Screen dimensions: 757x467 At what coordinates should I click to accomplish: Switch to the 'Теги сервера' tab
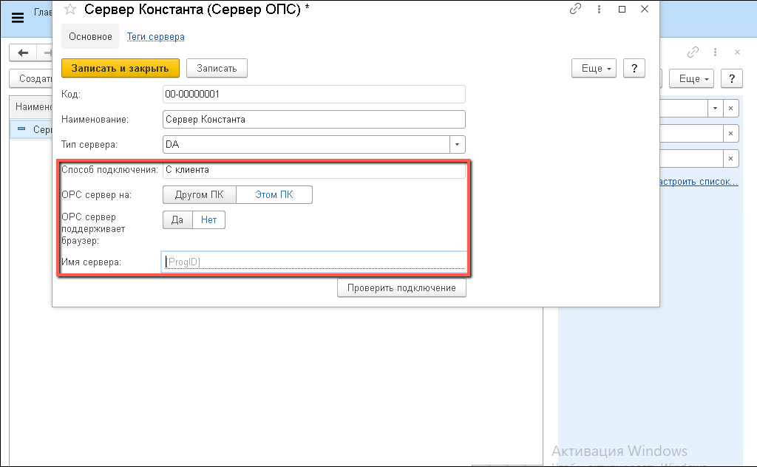(x=155, y=36)
